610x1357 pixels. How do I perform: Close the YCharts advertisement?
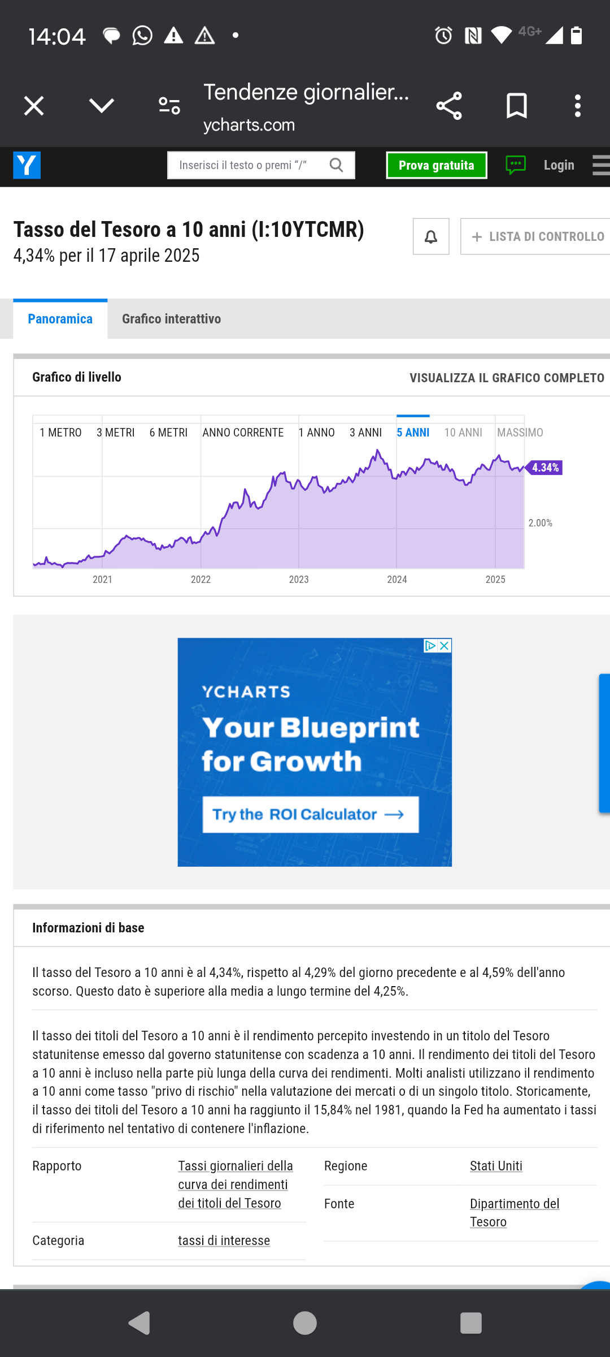445,646
